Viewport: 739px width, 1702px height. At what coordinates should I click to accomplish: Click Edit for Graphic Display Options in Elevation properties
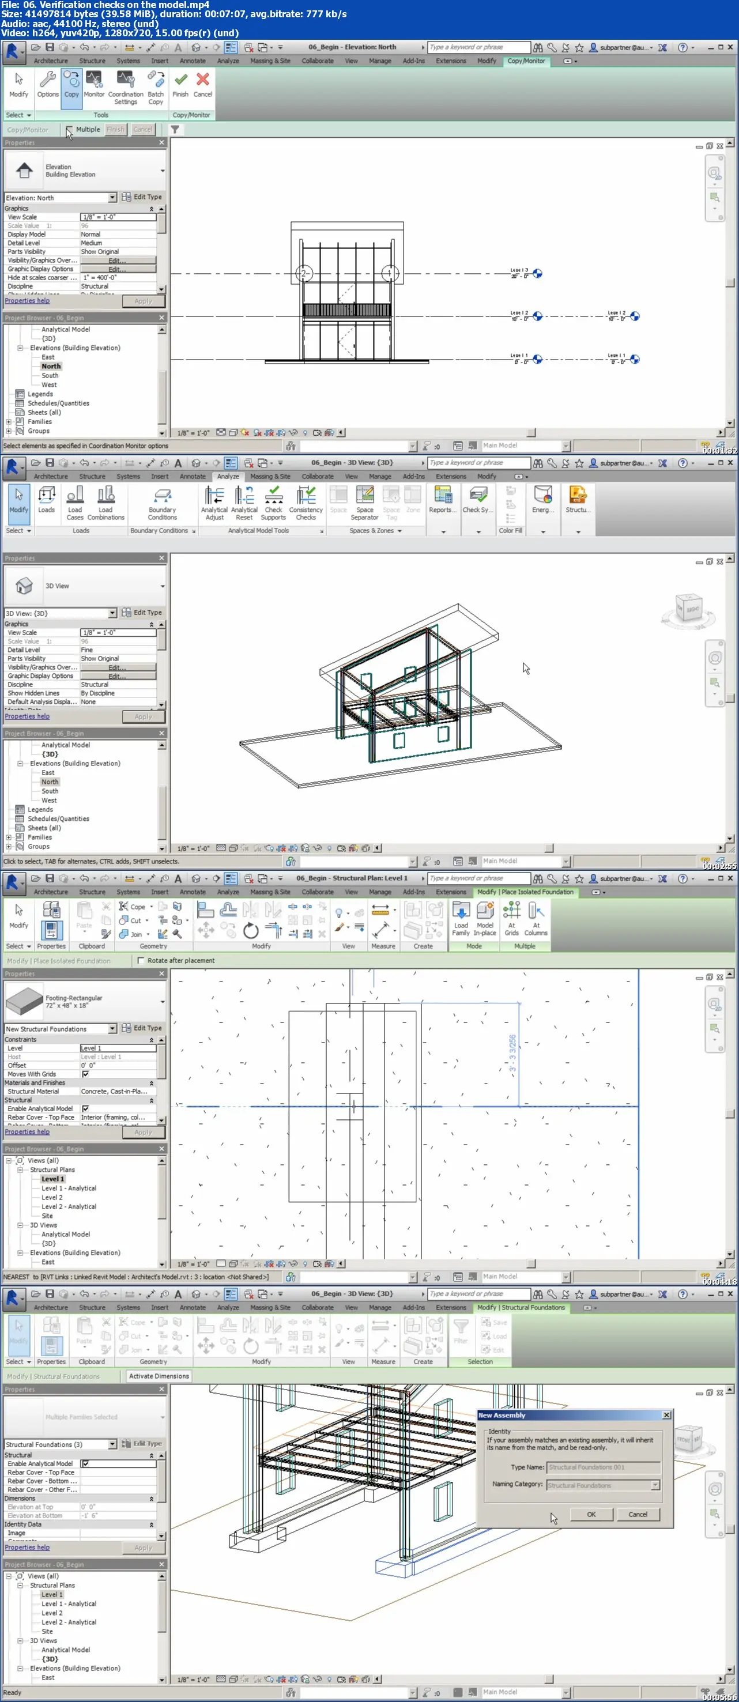pyautogui.click(x=118, y=269)
